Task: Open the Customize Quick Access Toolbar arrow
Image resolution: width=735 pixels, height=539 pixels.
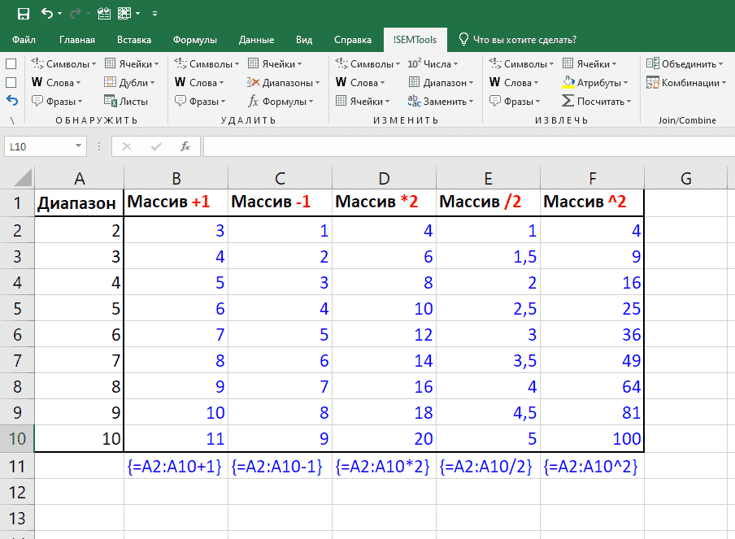Action: (x=154, y=14)
